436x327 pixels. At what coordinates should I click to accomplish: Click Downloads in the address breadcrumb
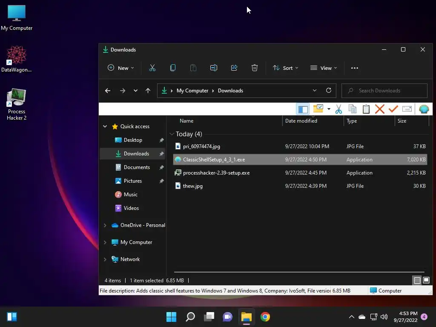pos(230,91)
